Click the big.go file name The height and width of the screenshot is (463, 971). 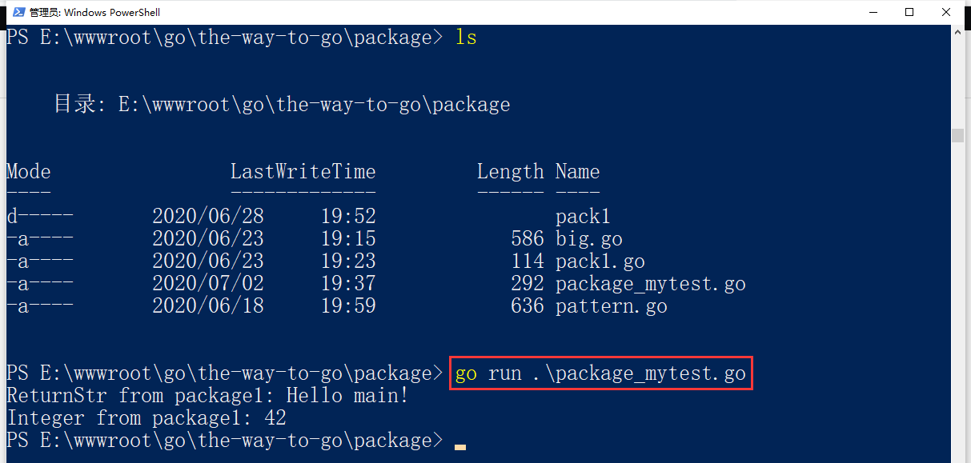(588, 239)
